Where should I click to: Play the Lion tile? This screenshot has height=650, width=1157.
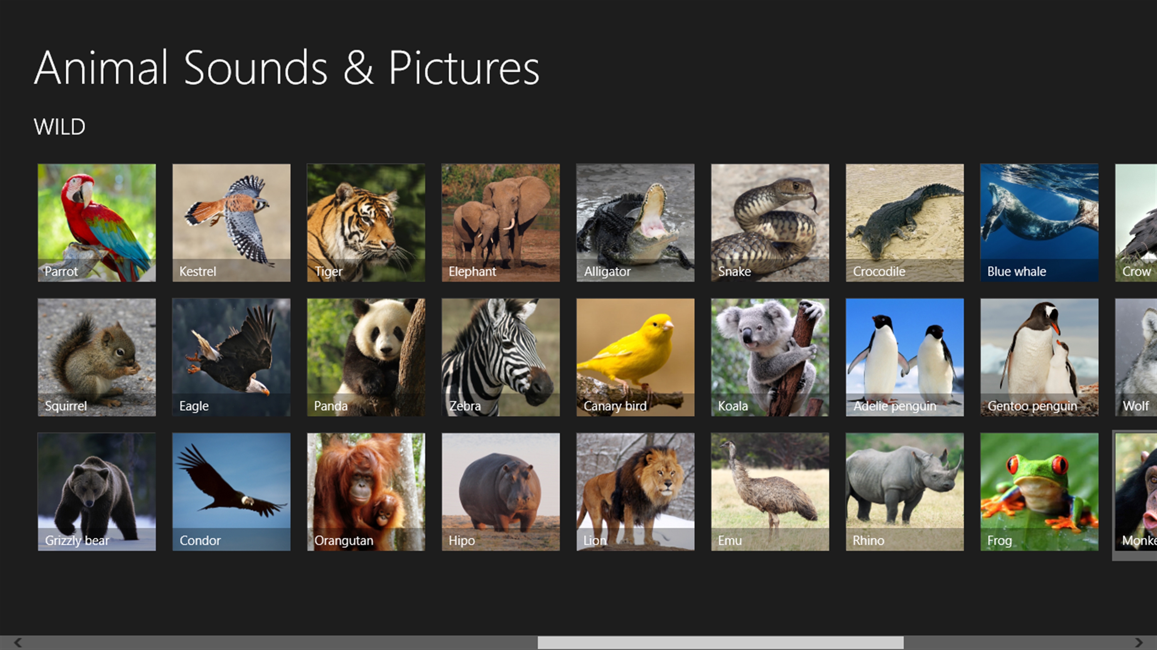pos(636,492)
